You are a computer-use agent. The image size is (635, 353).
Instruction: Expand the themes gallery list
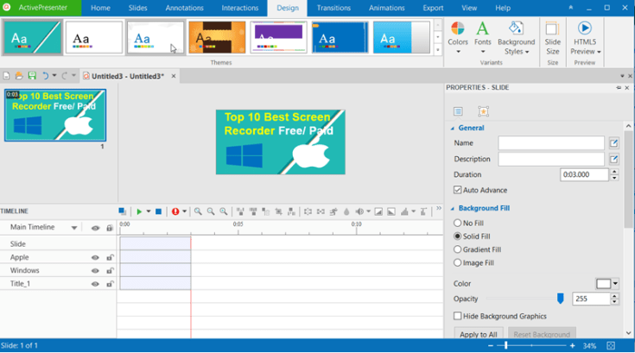point(438,50)
